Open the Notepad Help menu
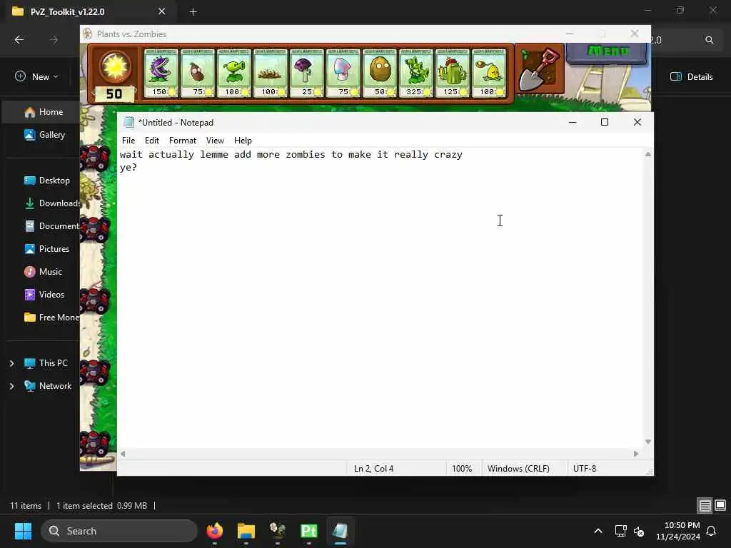Viewport: 731px width, 548px height. click(243, 141)
